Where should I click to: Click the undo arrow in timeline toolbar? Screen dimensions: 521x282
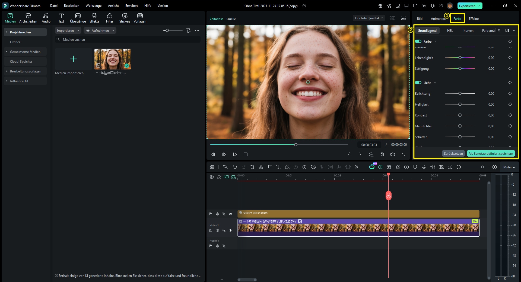(235, 167)
